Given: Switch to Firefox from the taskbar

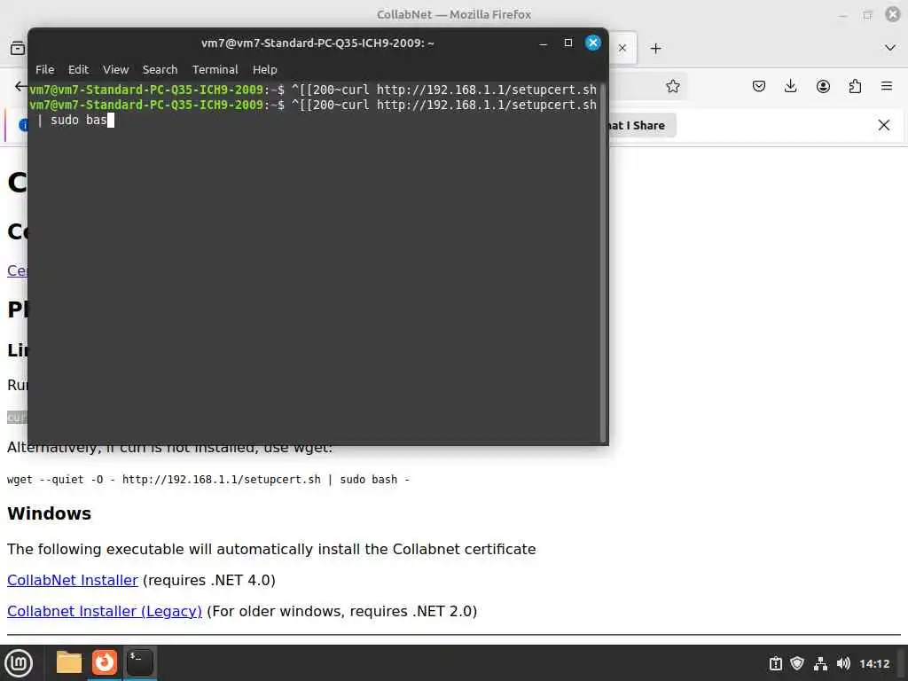Looking at the screenshot, I should click(x=105, y=662).
